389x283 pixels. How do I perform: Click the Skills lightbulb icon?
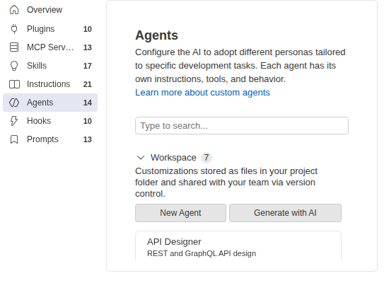click(14, 66)
